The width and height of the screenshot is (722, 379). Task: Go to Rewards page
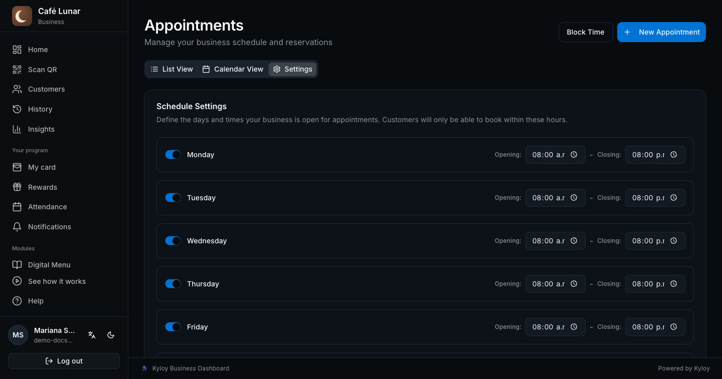point(64,187)
